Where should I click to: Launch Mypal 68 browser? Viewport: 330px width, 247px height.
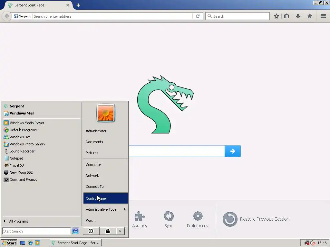pos(41,165)
